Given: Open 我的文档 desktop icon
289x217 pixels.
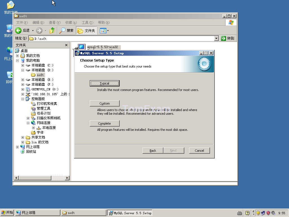Looking at the screenshot, I should click(x=10, y=7).
